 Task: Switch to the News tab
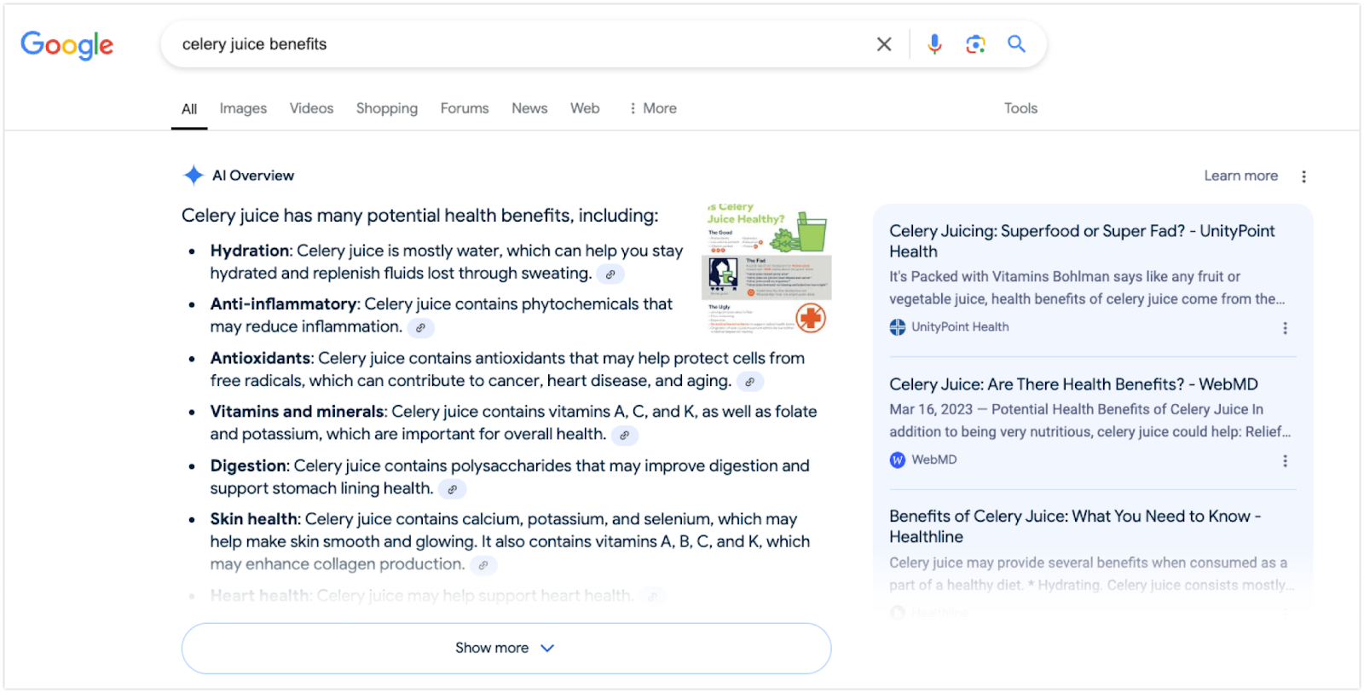point(529,108)
